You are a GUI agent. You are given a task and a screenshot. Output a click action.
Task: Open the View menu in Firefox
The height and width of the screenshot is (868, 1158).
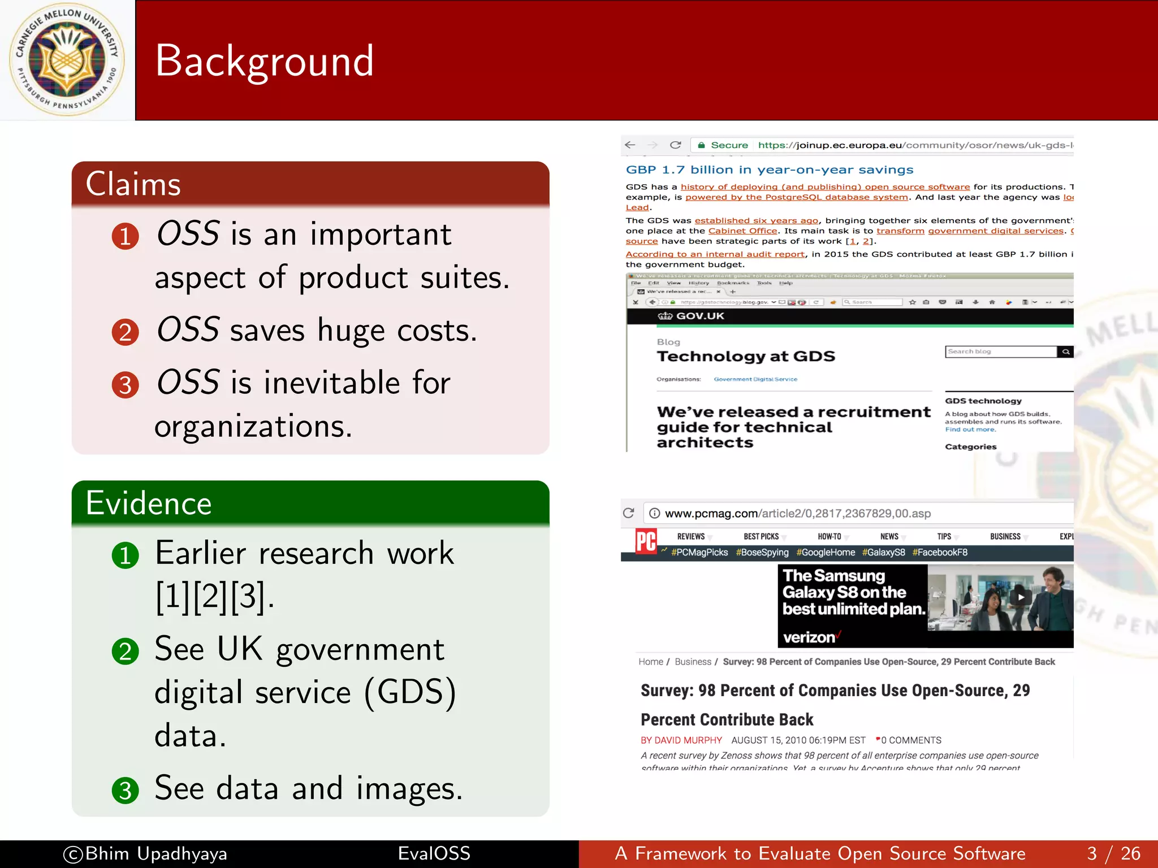(673, 283)
